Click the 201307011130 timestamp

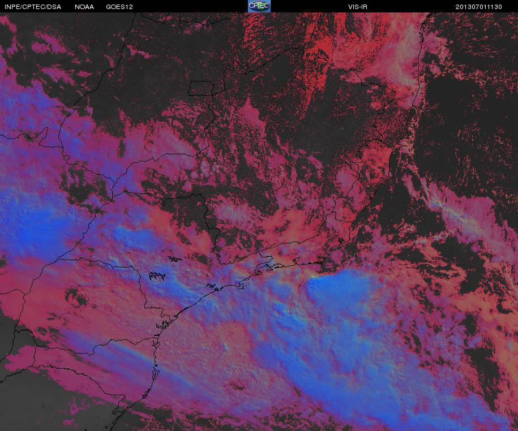[479, 7]
